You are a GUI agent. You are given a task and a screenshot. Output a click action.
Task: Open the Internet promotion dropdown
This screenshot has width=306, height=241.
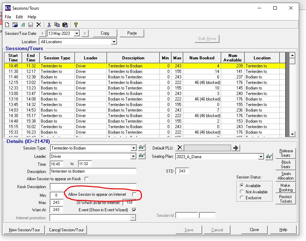pos(133,218)
